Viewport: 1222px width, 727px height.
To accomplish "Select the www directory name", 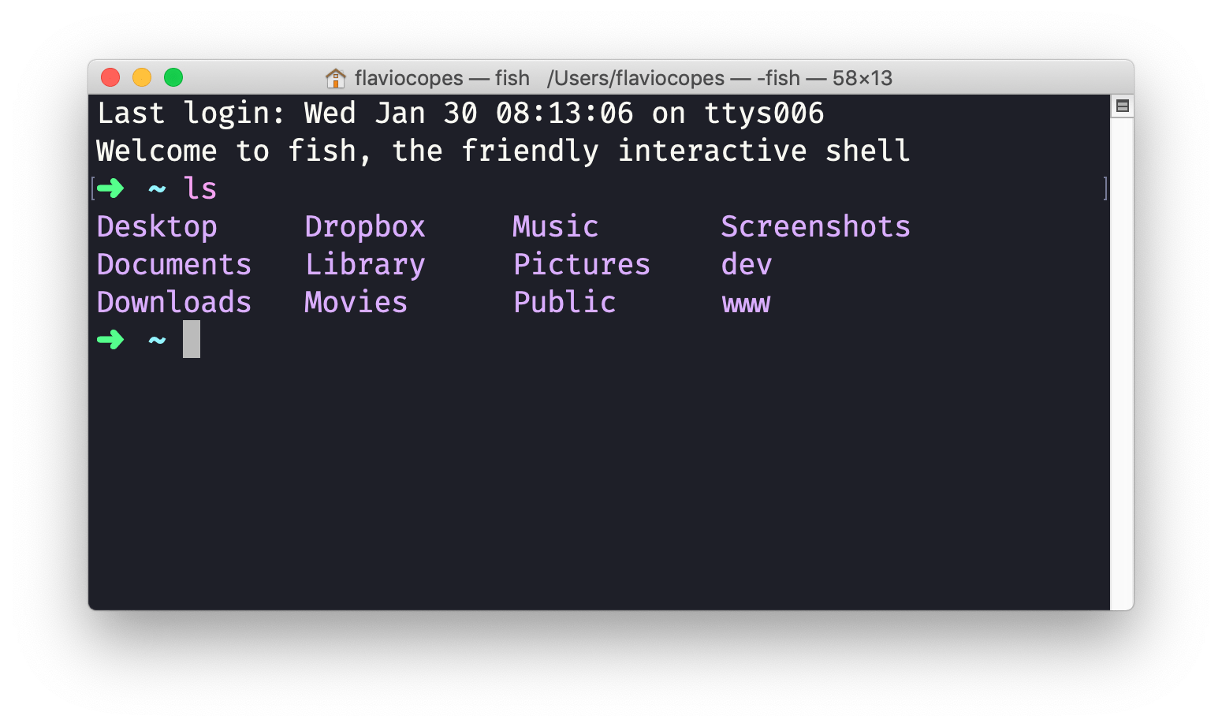I will [x=746, y=302].
